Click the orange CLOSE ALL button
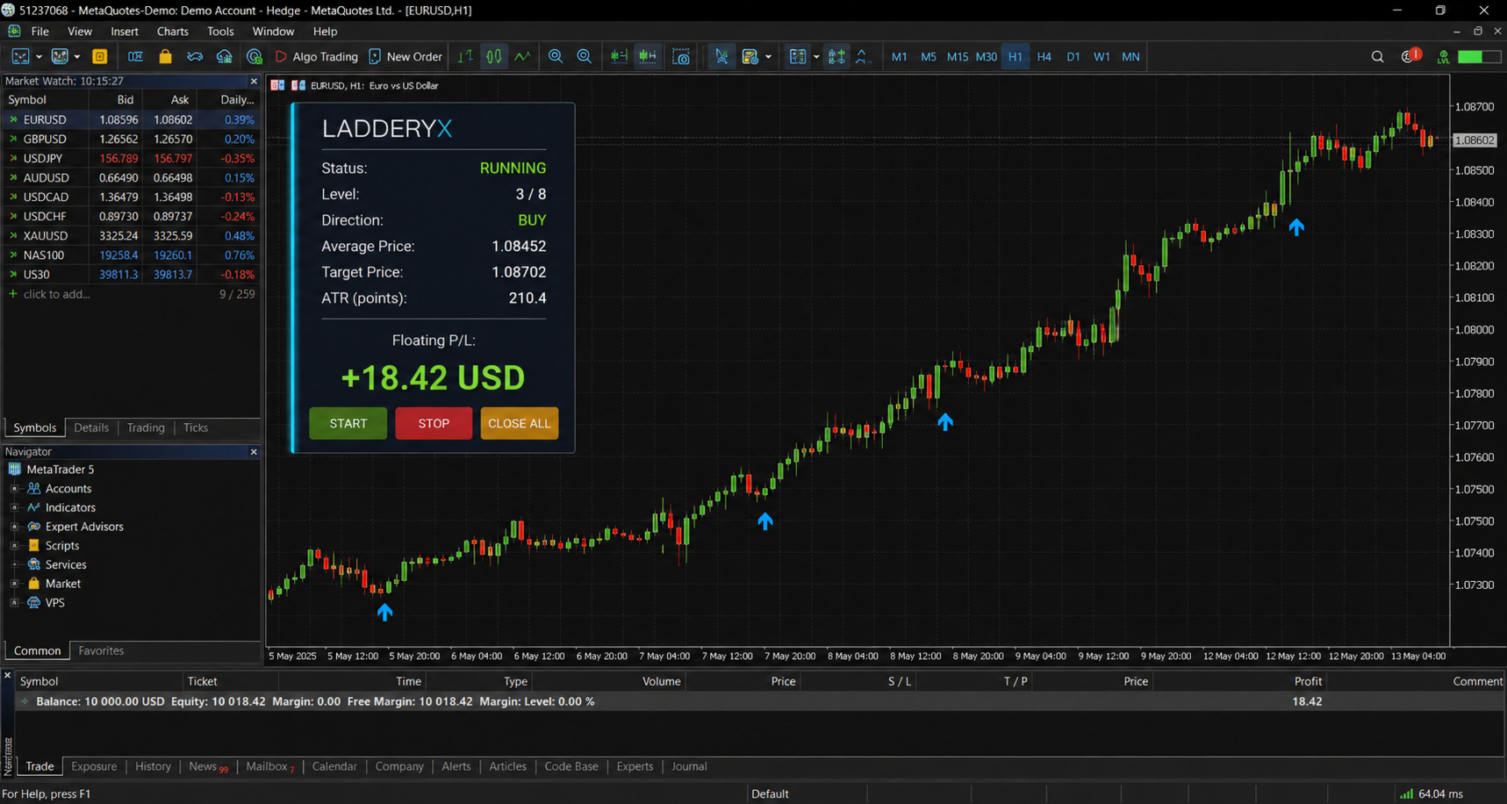 [x=520, y=423]
